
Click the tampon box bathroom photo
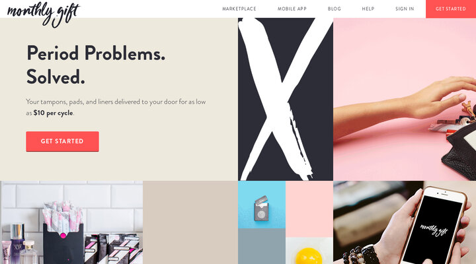click(71, 222)
